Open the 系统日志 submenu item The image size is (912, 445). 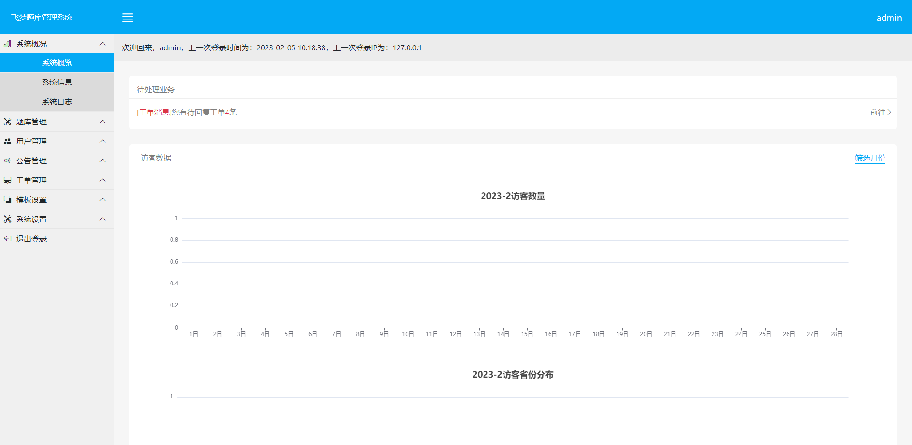click(57, 102)
